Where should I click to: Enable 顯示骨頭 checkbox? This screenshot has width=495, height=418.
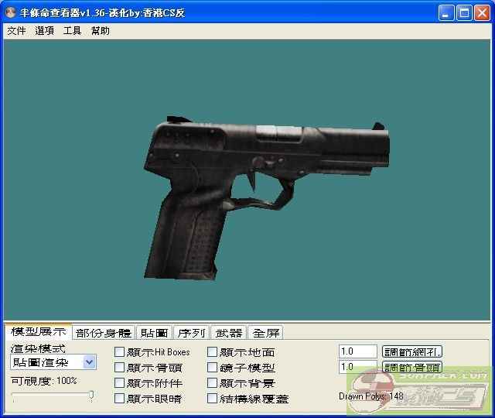[x=119, y=368]
